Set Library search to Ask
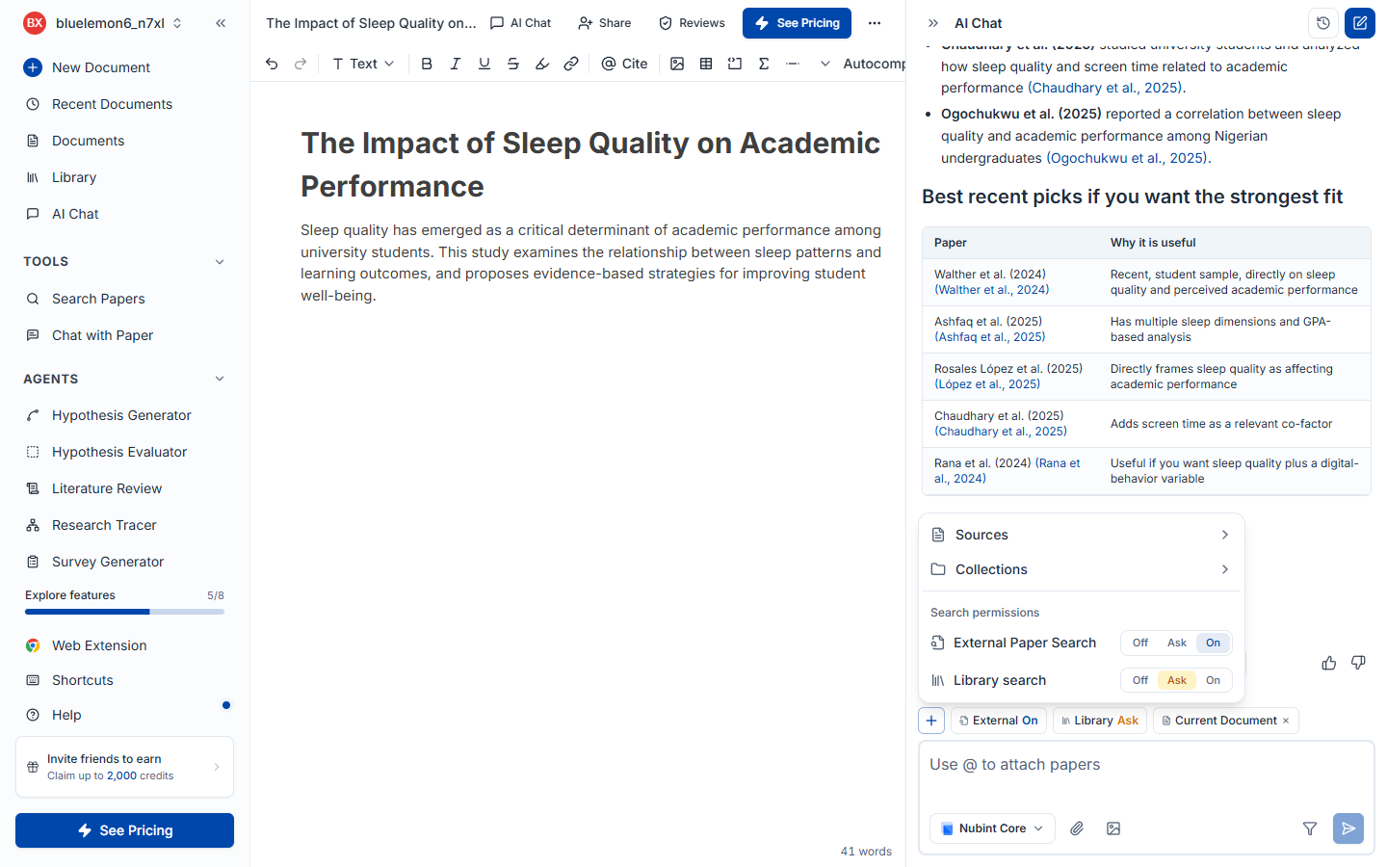The width and height of the screenshot is (1387, 867). pos(1177,680)
